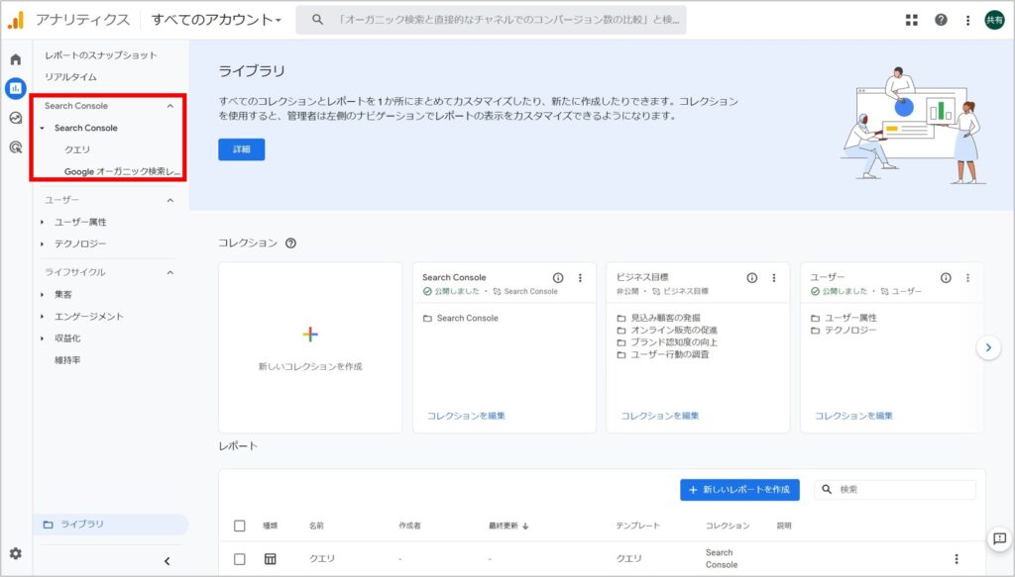
Task: Select ライブラリ at bottom of navigation
Action: (x=111, y=524)
